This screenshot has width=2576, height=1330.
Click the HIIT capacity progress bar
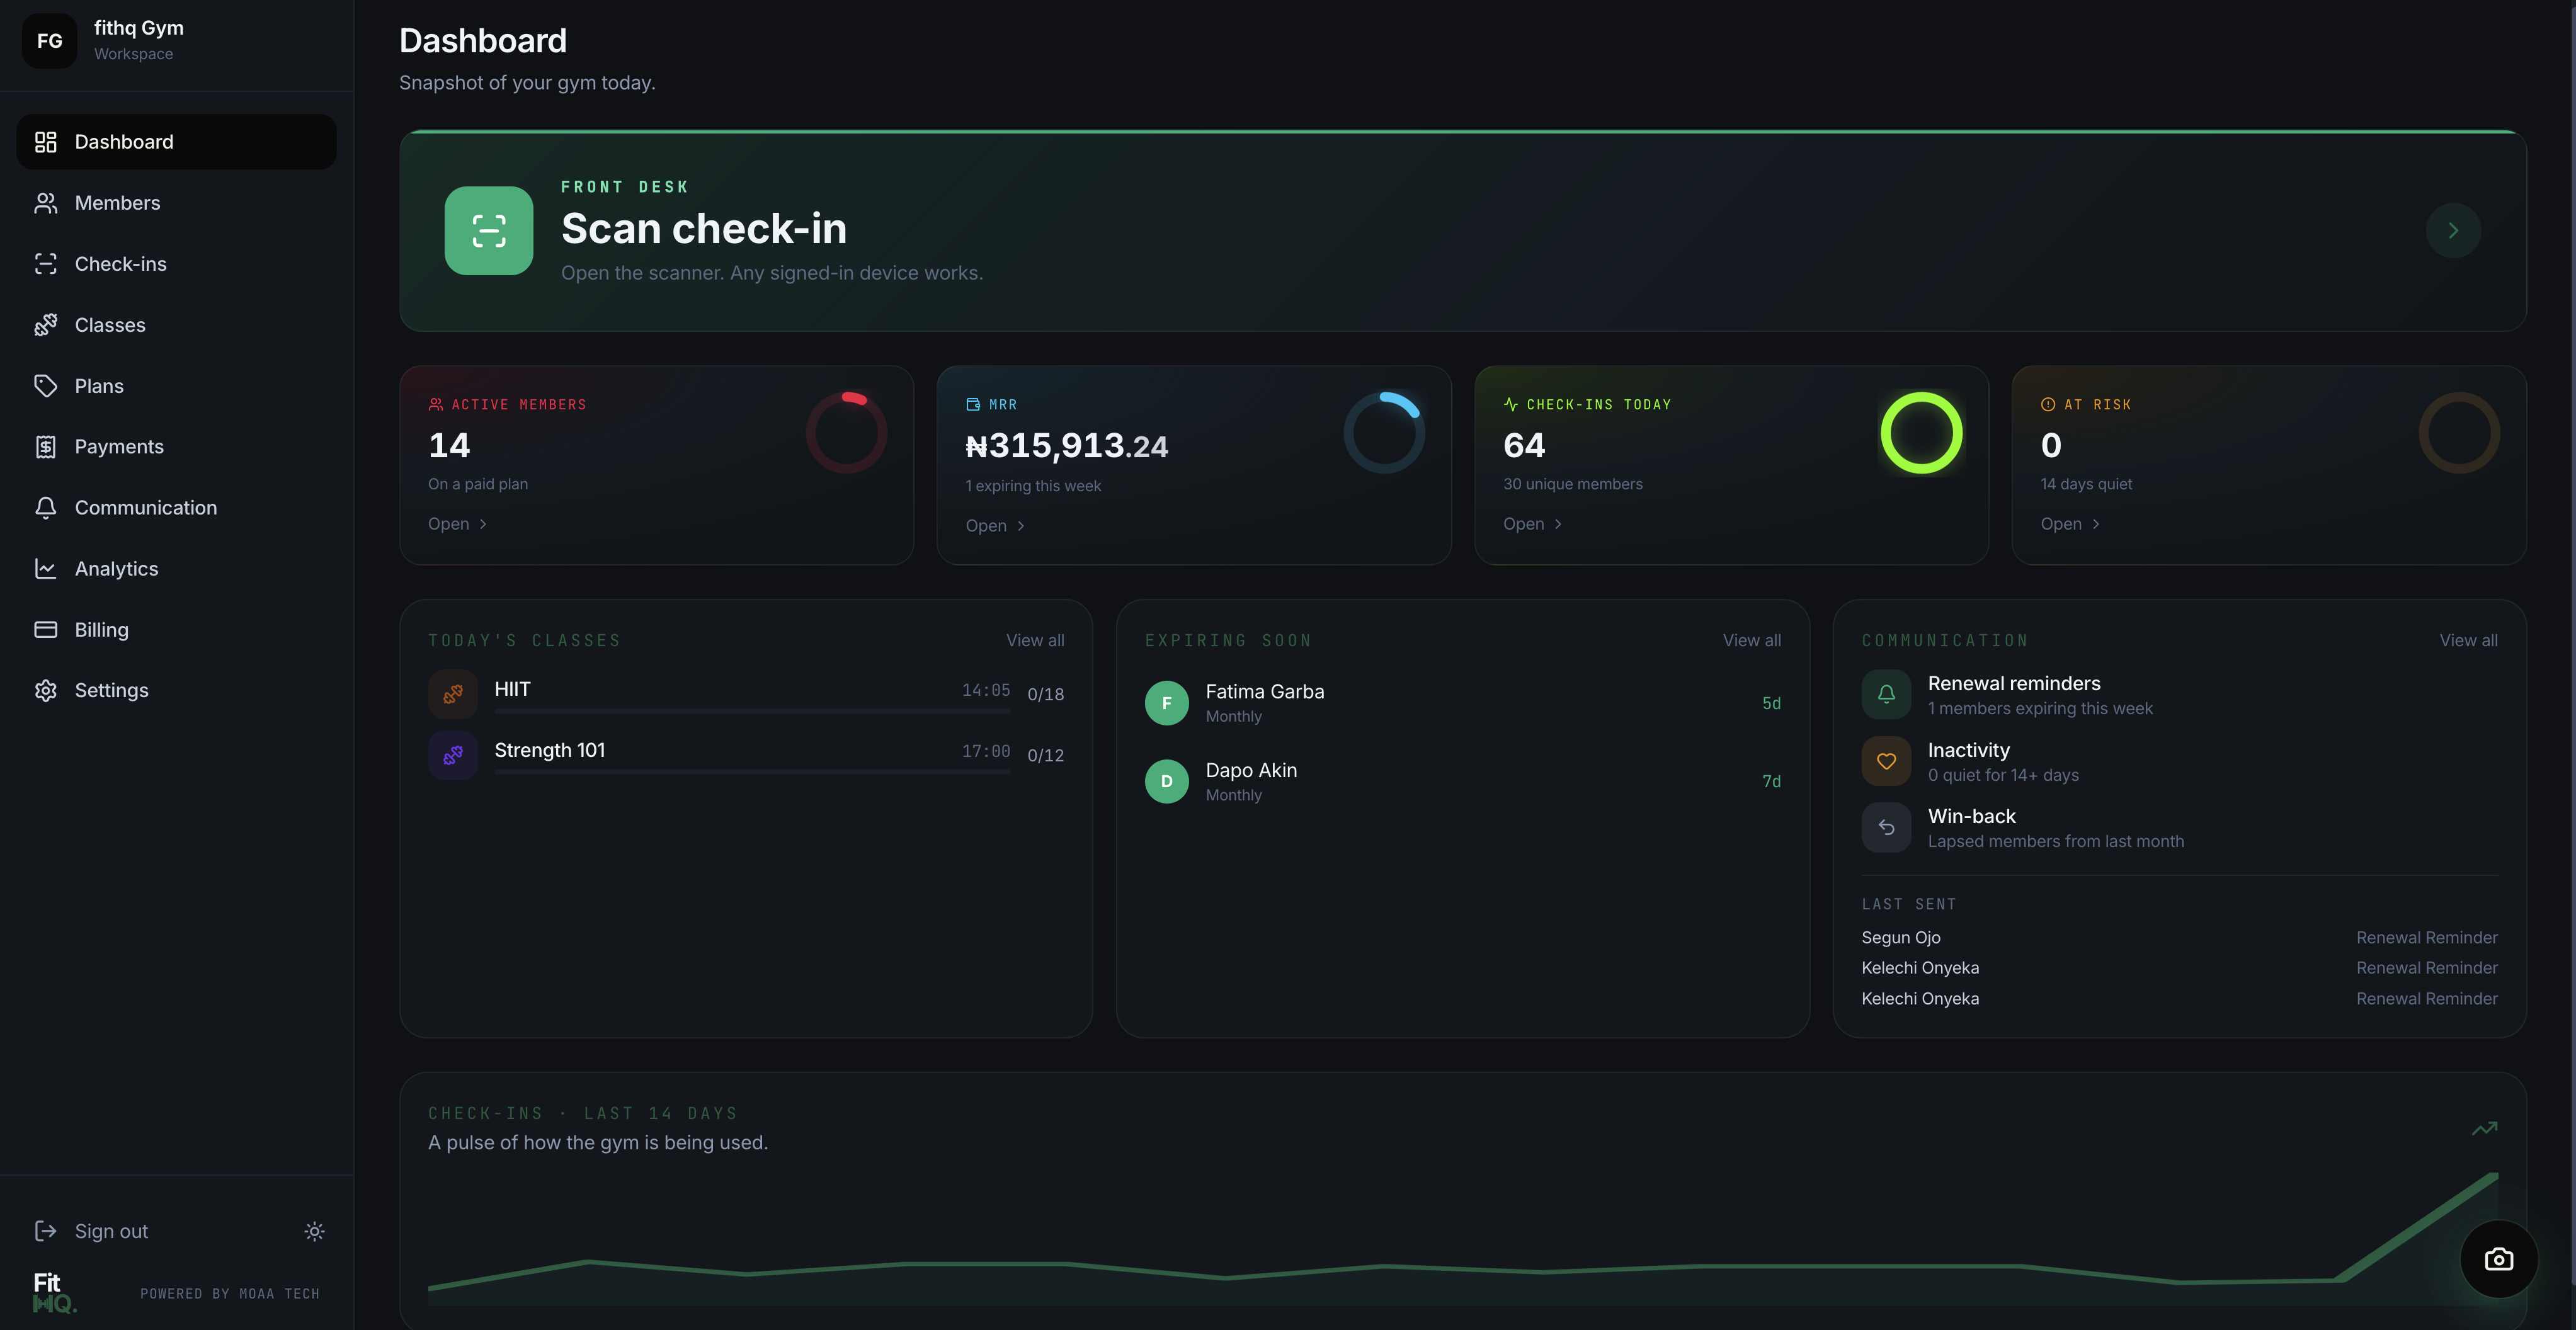click(752, 711)
